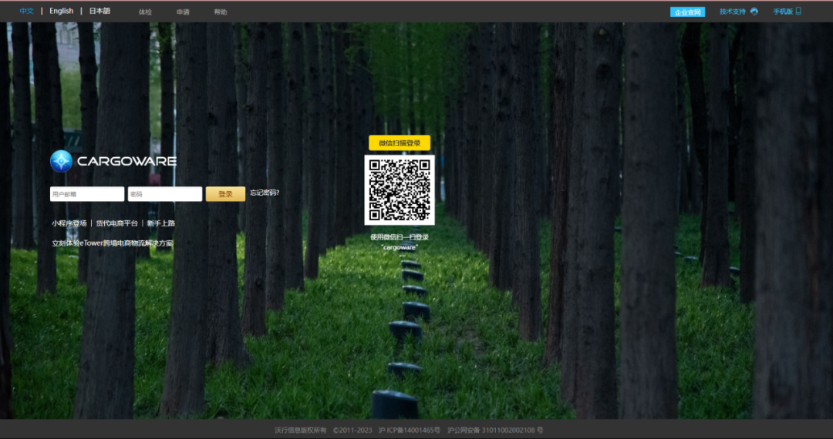Click the headset icon beside 技术支持

[754, 12]
